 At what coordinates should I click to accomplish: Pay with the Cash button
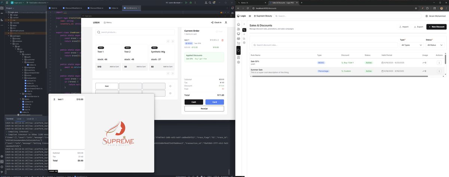point(194,102)
